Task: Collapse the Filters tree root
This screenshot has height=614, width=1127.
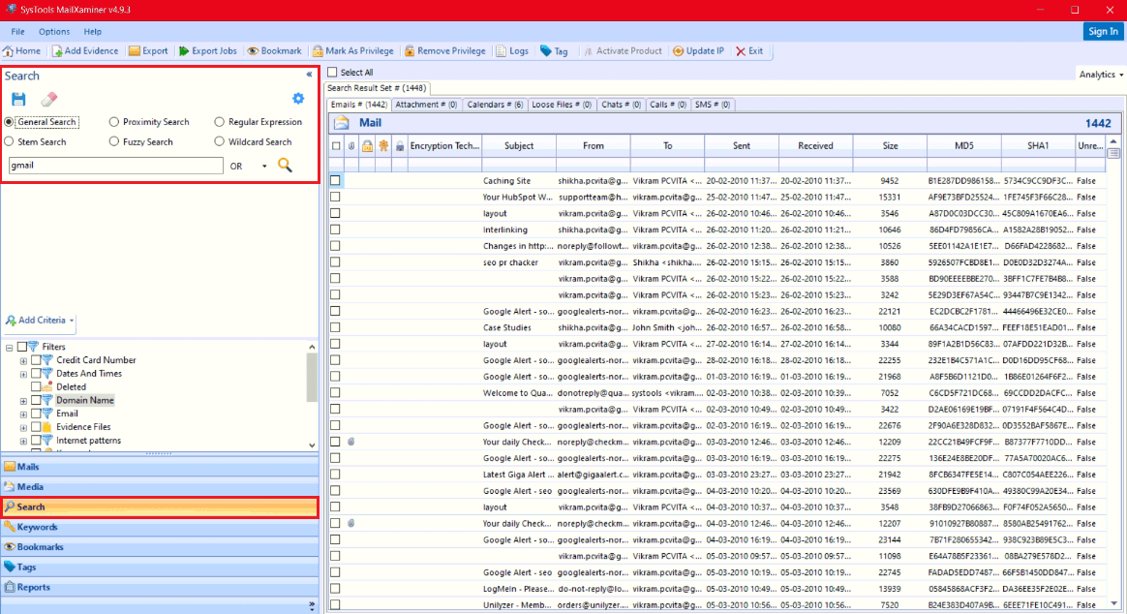Action: (10, 348)
